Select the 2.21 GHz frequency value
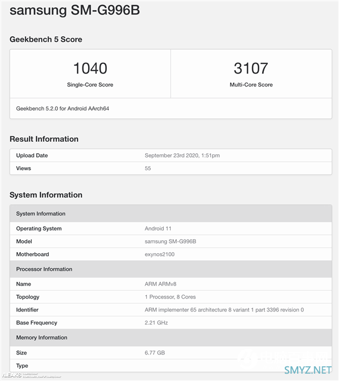This screenshot has width=339, height=381. tap(156, 323)
